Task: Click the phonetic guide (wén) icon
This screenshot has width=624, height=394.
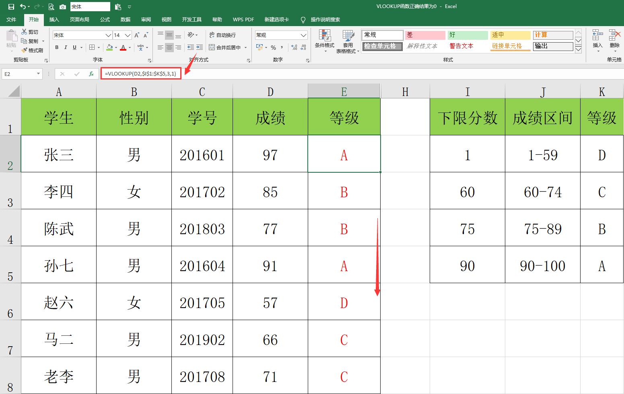Action: click(x=140, y=47)
